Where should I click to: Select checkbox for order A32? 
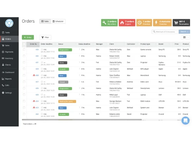(24, 56)
